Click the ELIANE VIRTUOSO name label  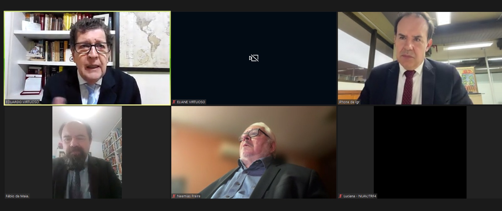[x=191, y=102]
